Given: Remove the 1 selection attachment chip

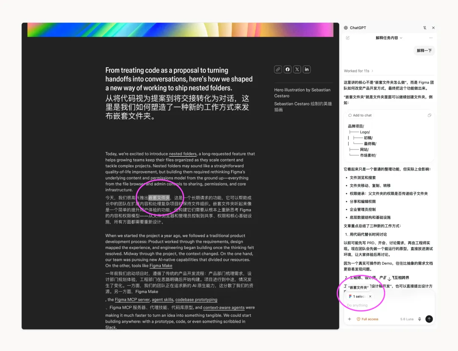Looking at the screenshot, I should point(370,296).
